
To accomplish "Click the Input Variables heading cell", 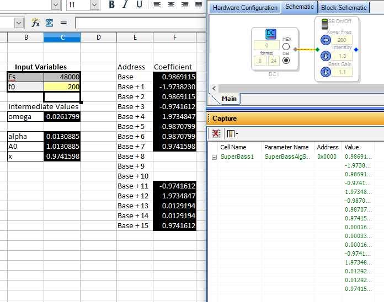I will [41, 67].
